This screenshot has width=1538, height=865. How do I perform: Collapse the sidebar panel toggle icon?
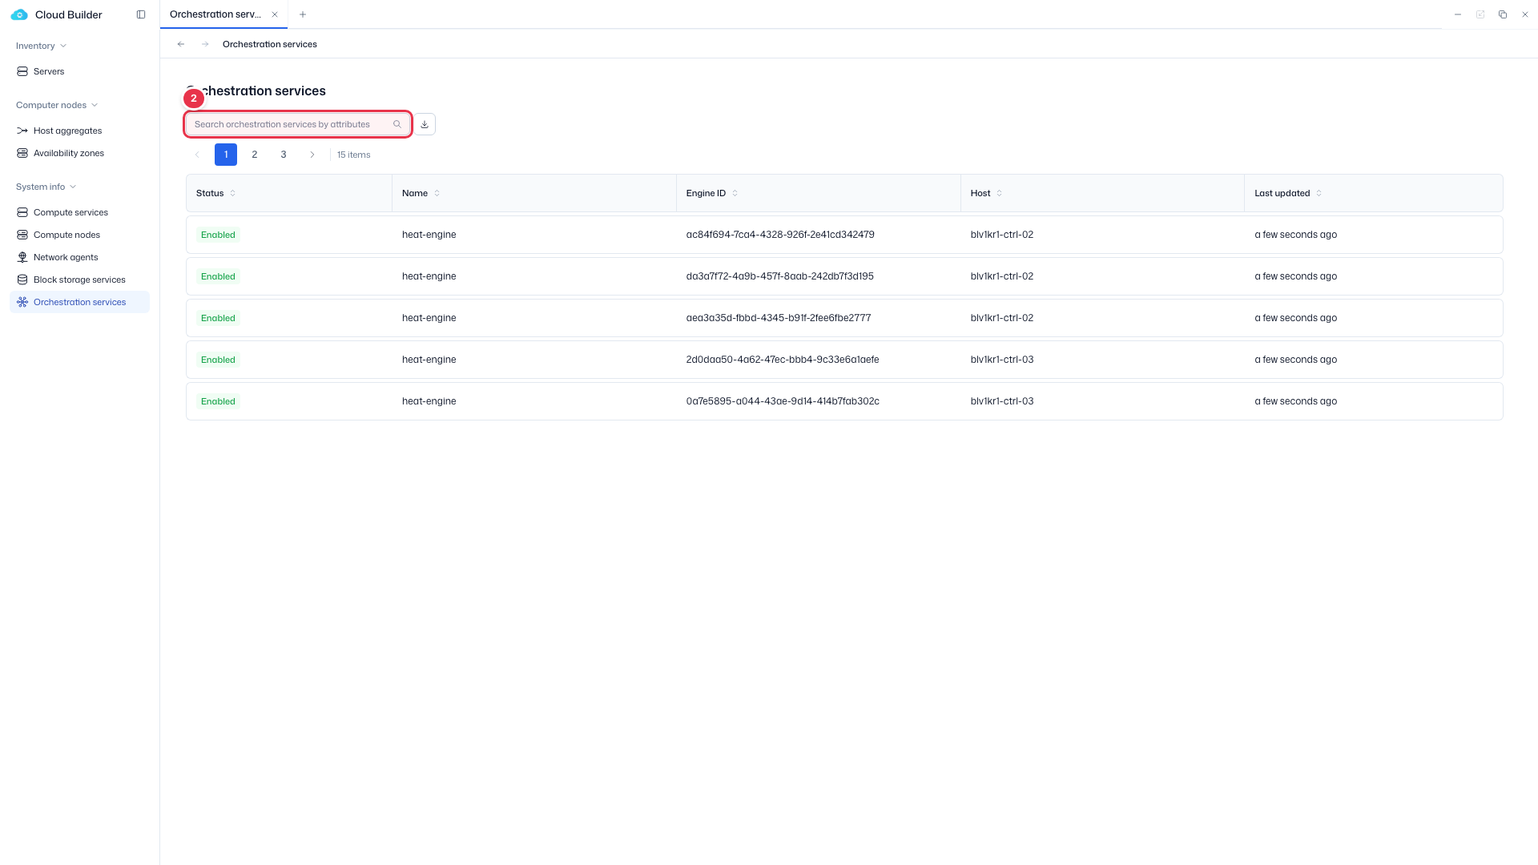[x=141, y=14]
